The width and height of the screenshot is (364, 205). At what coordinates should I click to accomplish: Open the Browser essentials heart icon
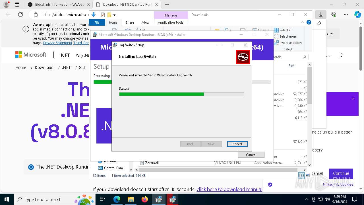(333, 15)
